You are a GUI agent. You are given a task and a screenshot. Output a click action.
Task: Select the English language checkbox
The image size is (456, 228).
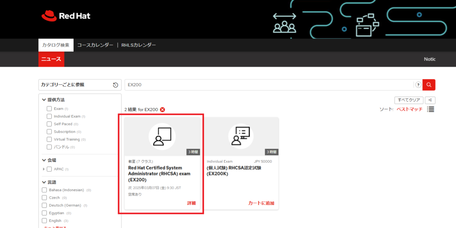click(x=45, y=220)
